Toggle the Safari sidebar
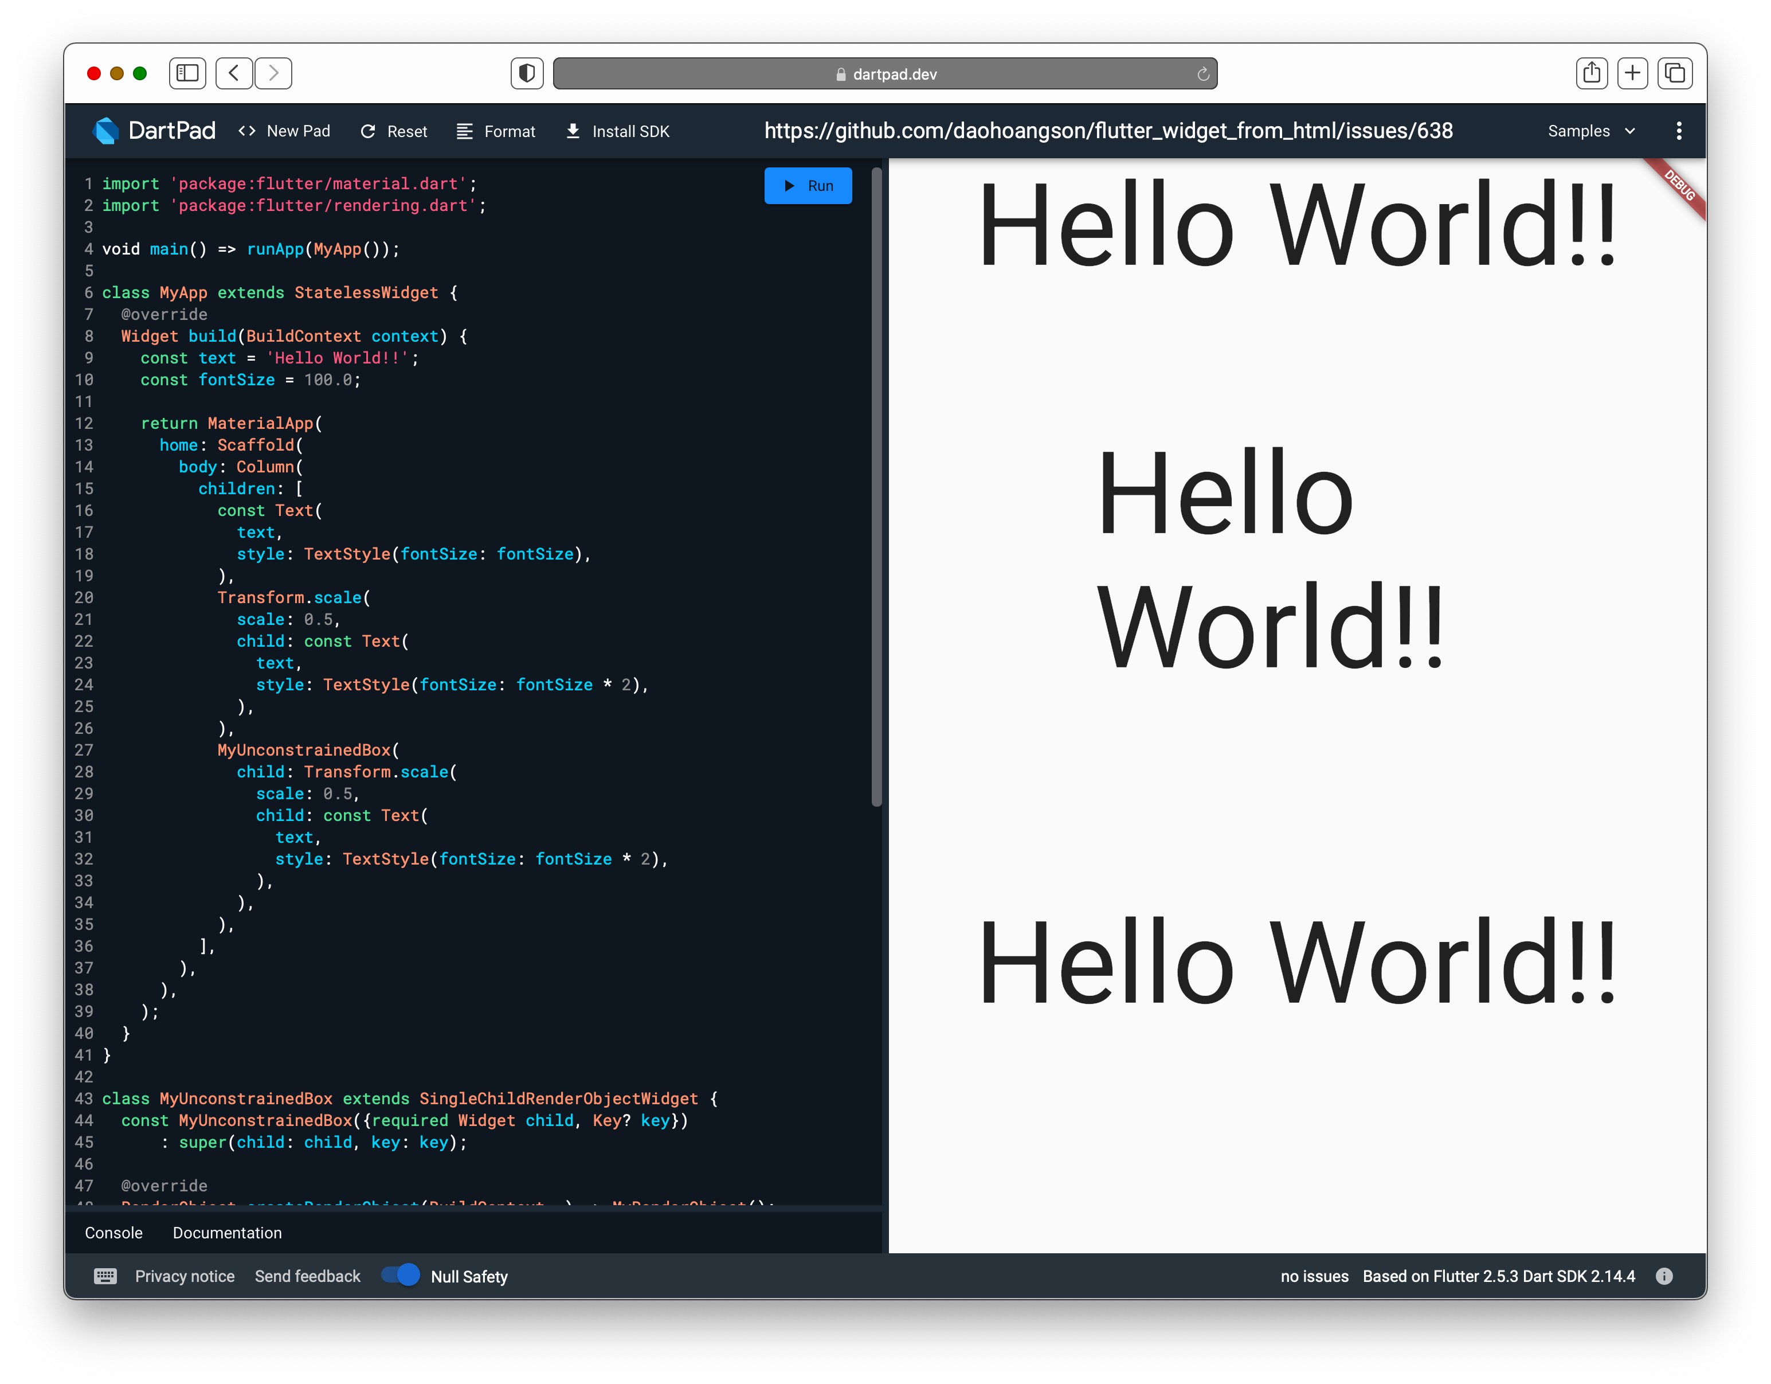 tap(187, 73)
